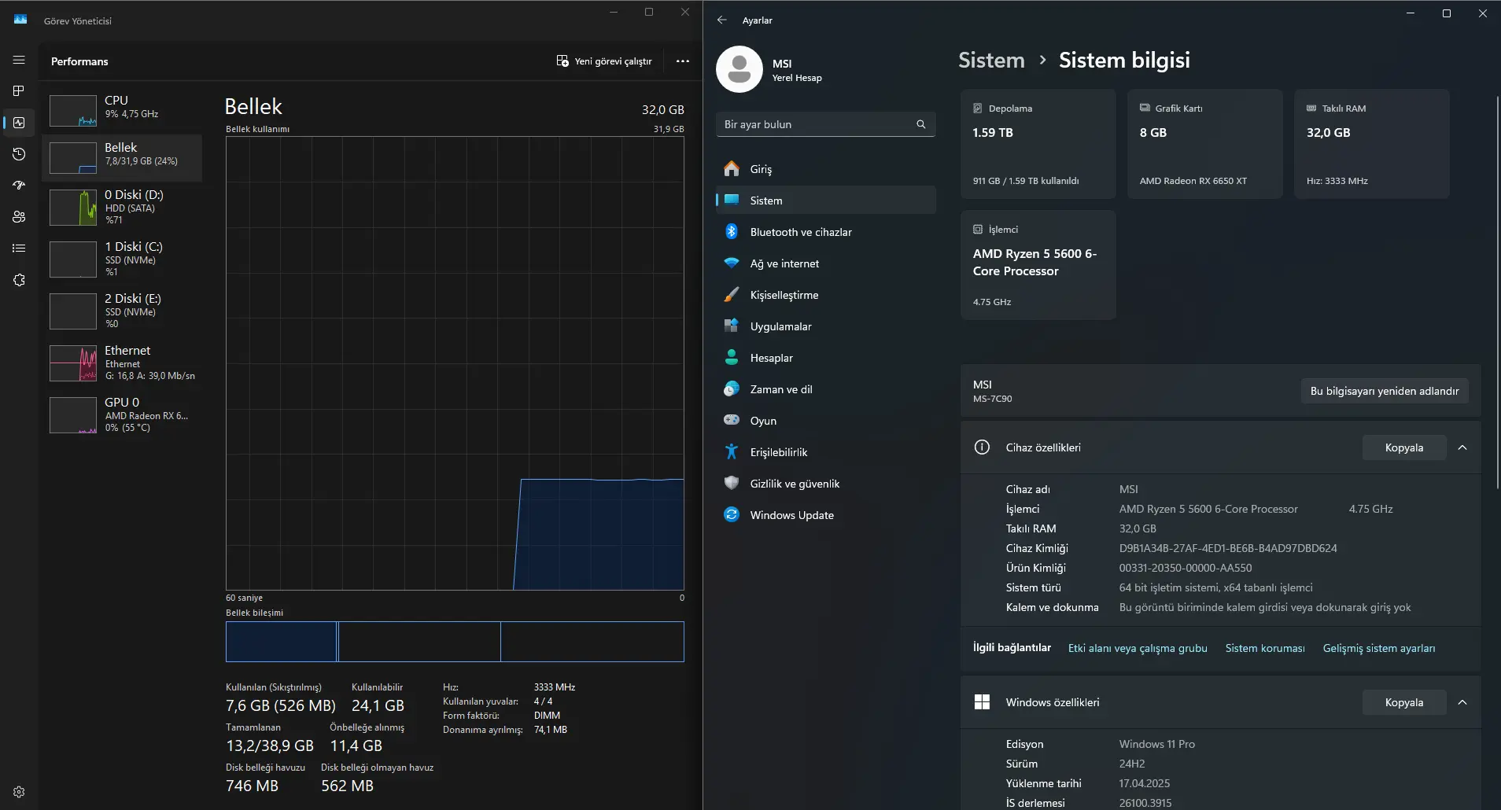Select 1 Diski (C:) SSD entry
The width and height of the screenshot is (1501, 810).
pyautogui.click(x=122, y=260)
